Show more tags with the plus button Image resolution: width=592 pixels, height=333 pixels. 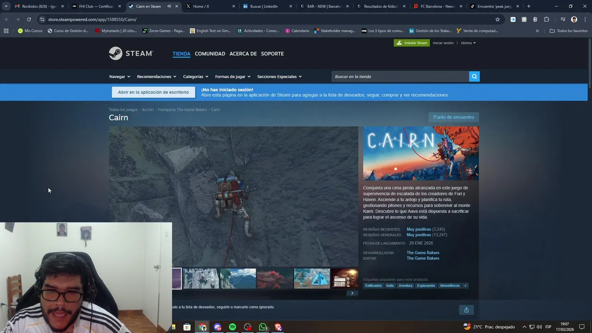click(465, 286)
